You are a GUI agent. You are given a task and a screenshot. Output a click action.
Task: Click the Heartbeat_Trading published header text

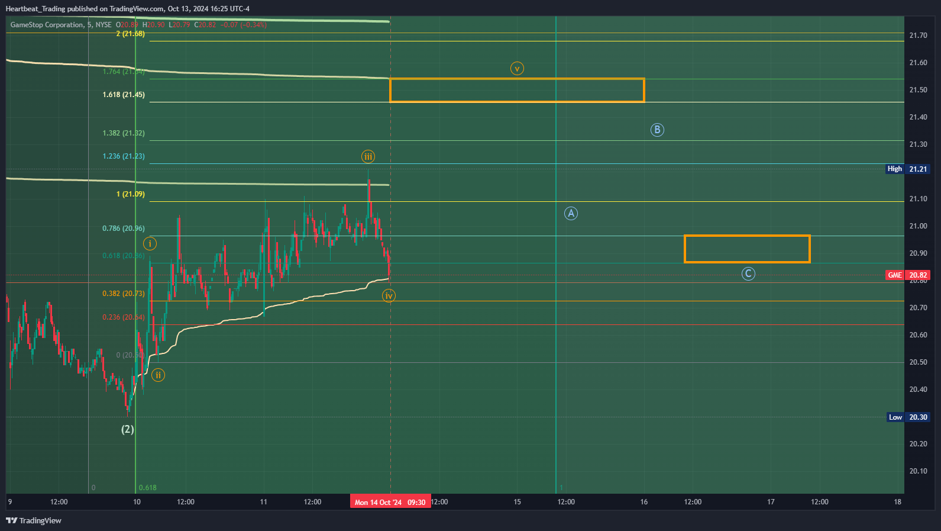coord(127,9)
